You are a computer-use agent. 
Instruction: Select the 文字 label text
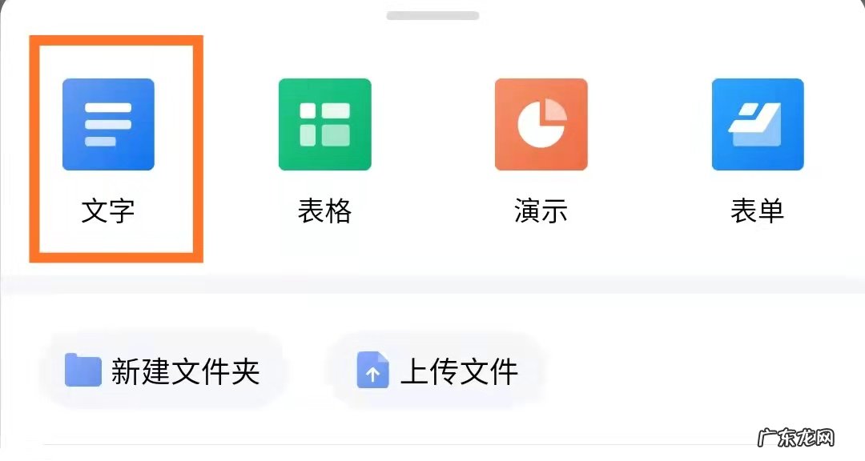pyautogui.click(x=108, y=211)
